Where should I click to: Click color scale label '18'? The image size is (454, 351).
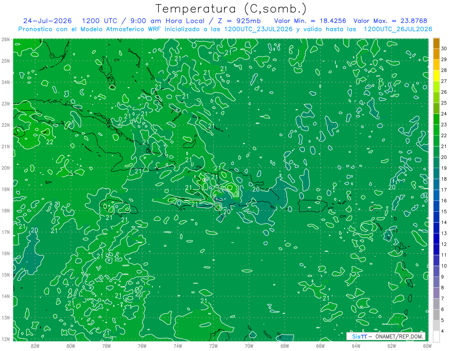tap(444, 179)
